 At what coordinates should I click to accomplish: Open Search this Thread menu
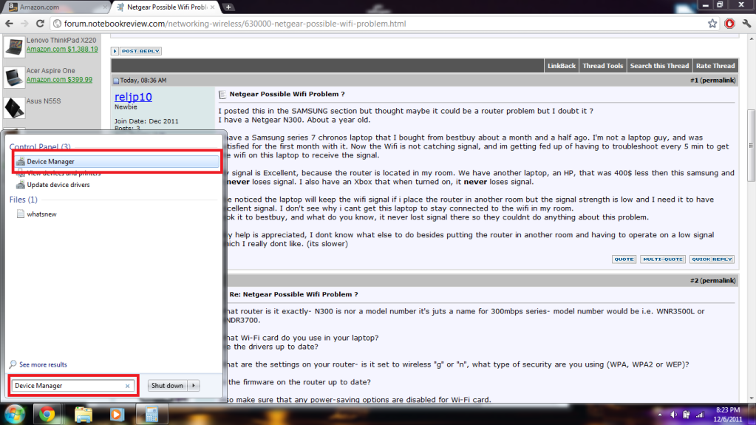coord(659,66)
